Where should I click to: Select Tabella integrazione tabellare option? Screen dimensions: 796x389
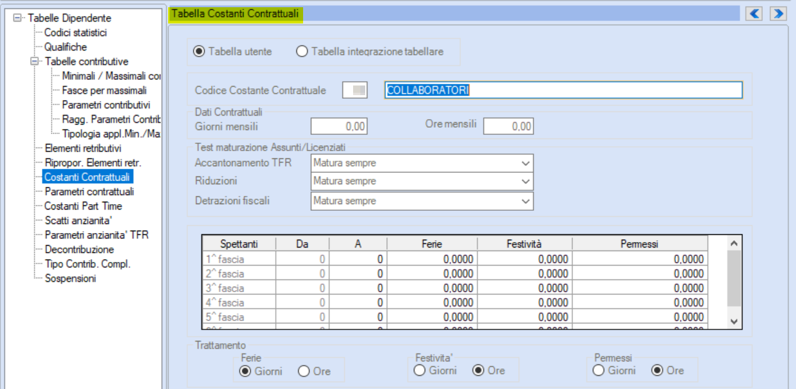pyautogui.click(x=370, y=52)
